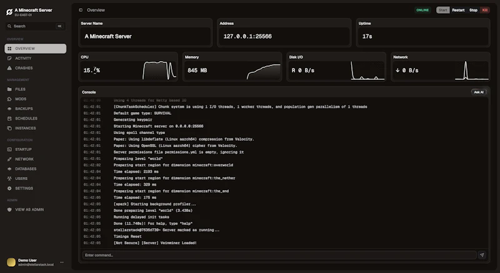The width and height of the screenshot is (500, 273).
Task: Click the CPU usage graph
Action: click(159, 70)
